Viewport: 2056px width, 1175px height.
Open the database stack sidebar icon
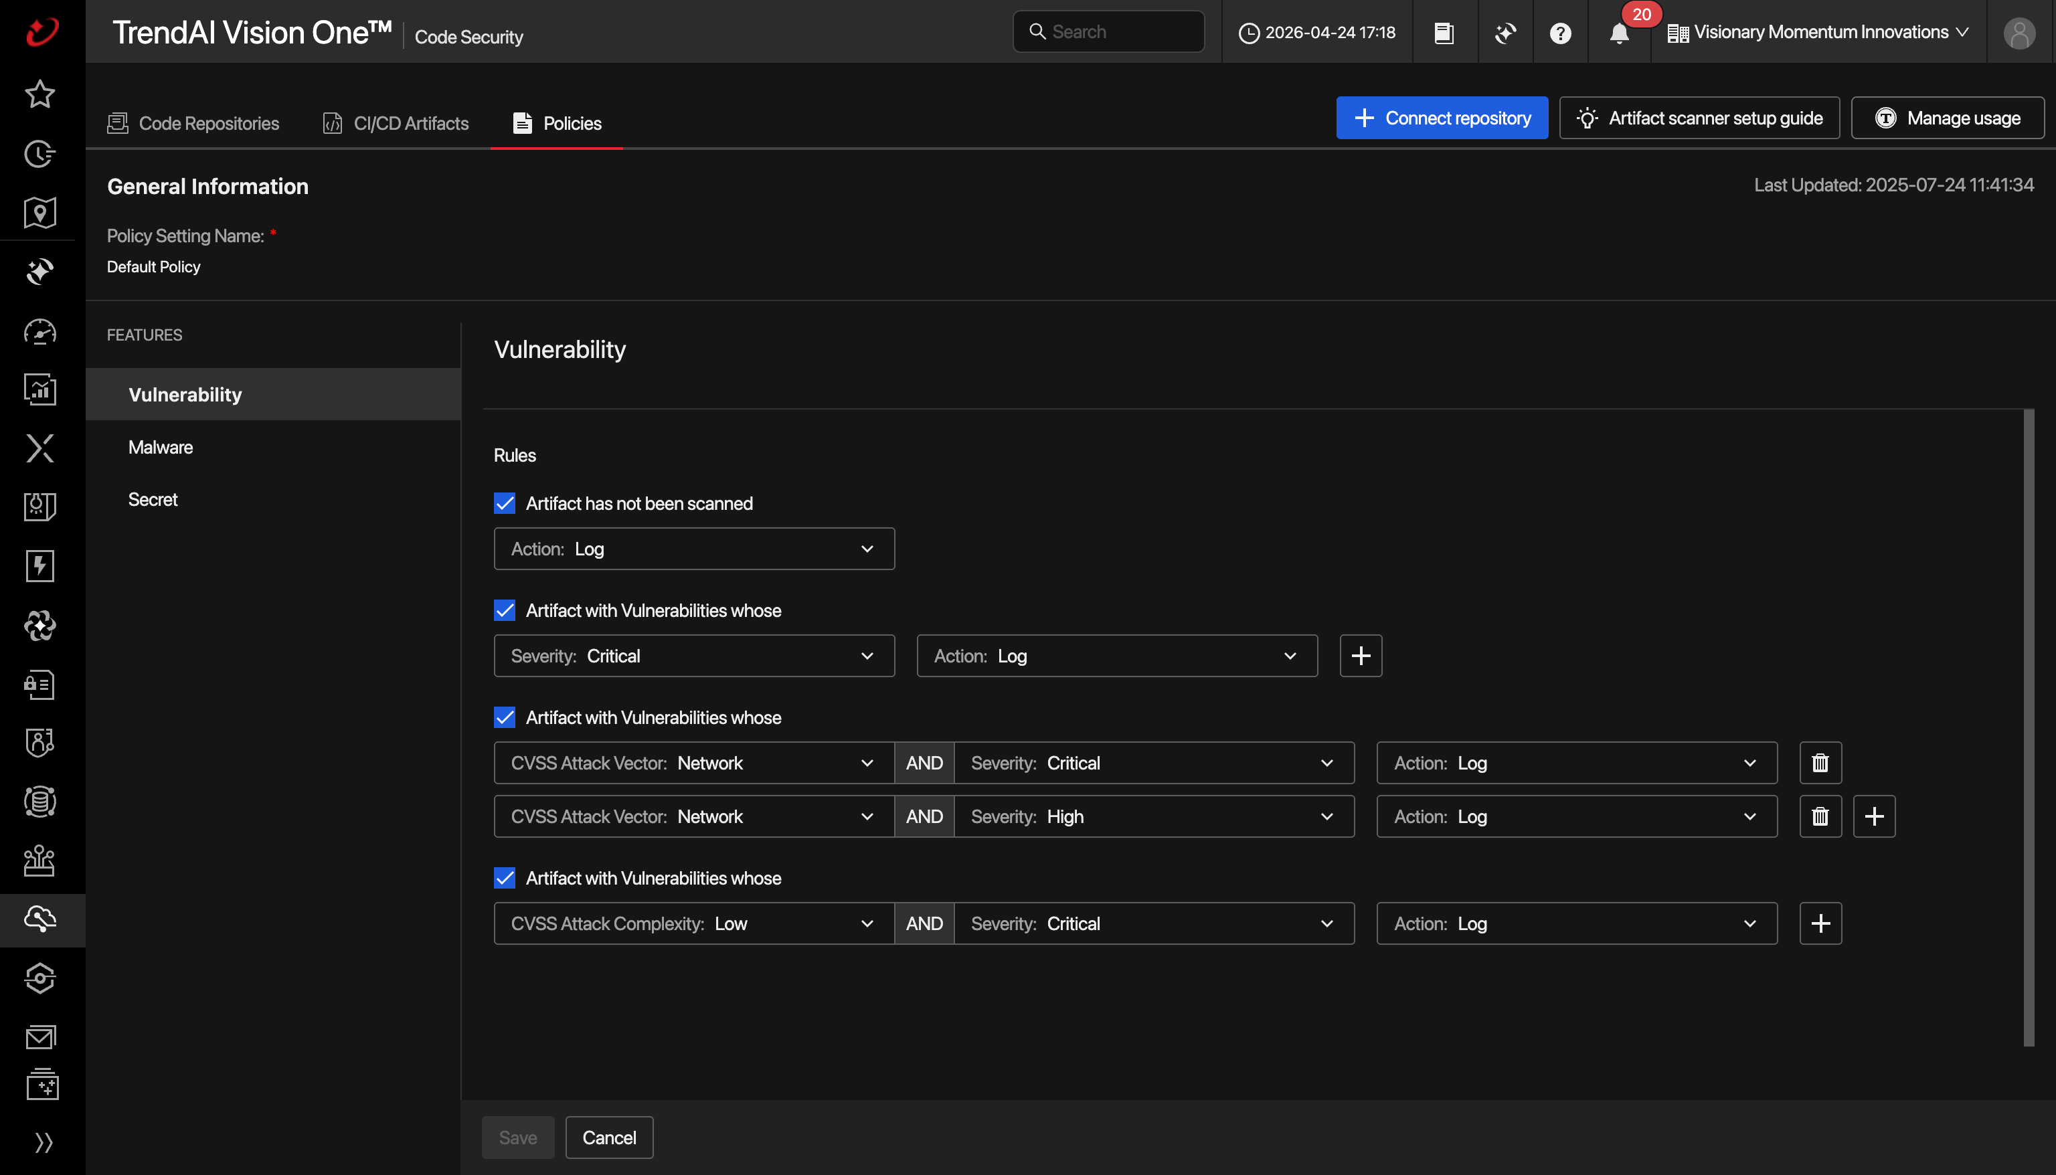click(39, 802)
